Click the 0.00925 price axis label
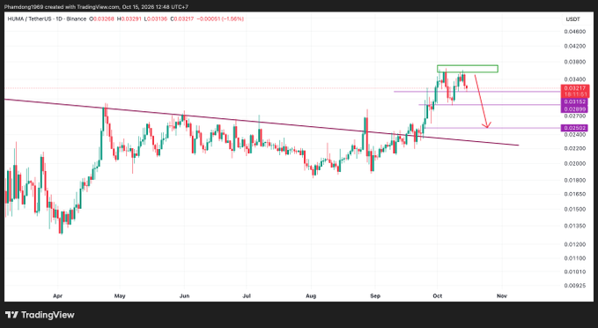This screenshot has width=598, height=328. click(575, 286)
